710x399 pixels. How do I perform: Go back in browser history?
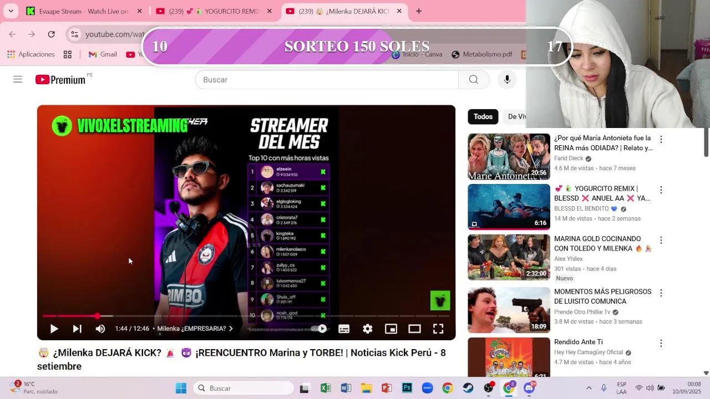tap(12, 34)
